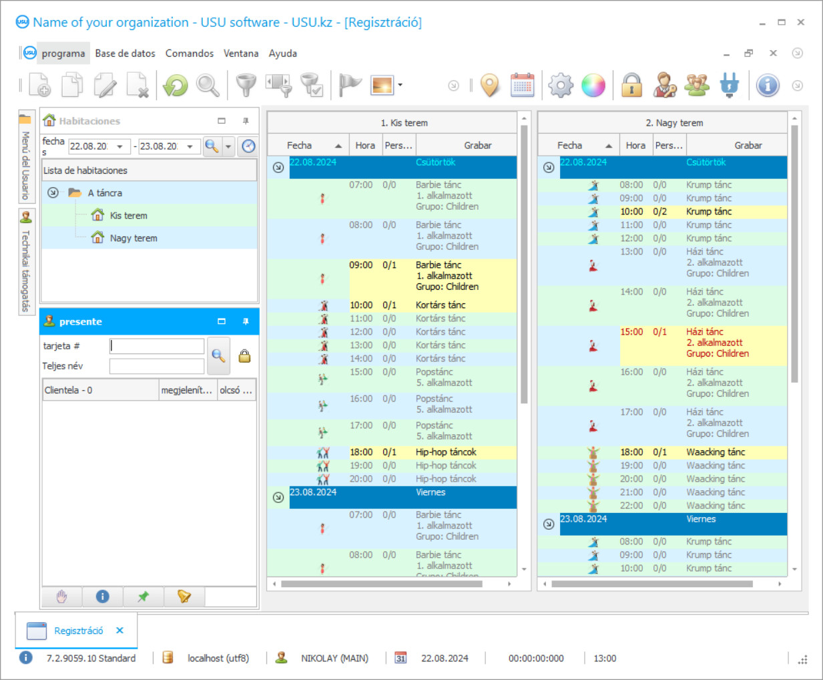Screen dimensions: 823x680
Task: Open the magnifier search tool in toolbar
Action: (x=208, y=86)
